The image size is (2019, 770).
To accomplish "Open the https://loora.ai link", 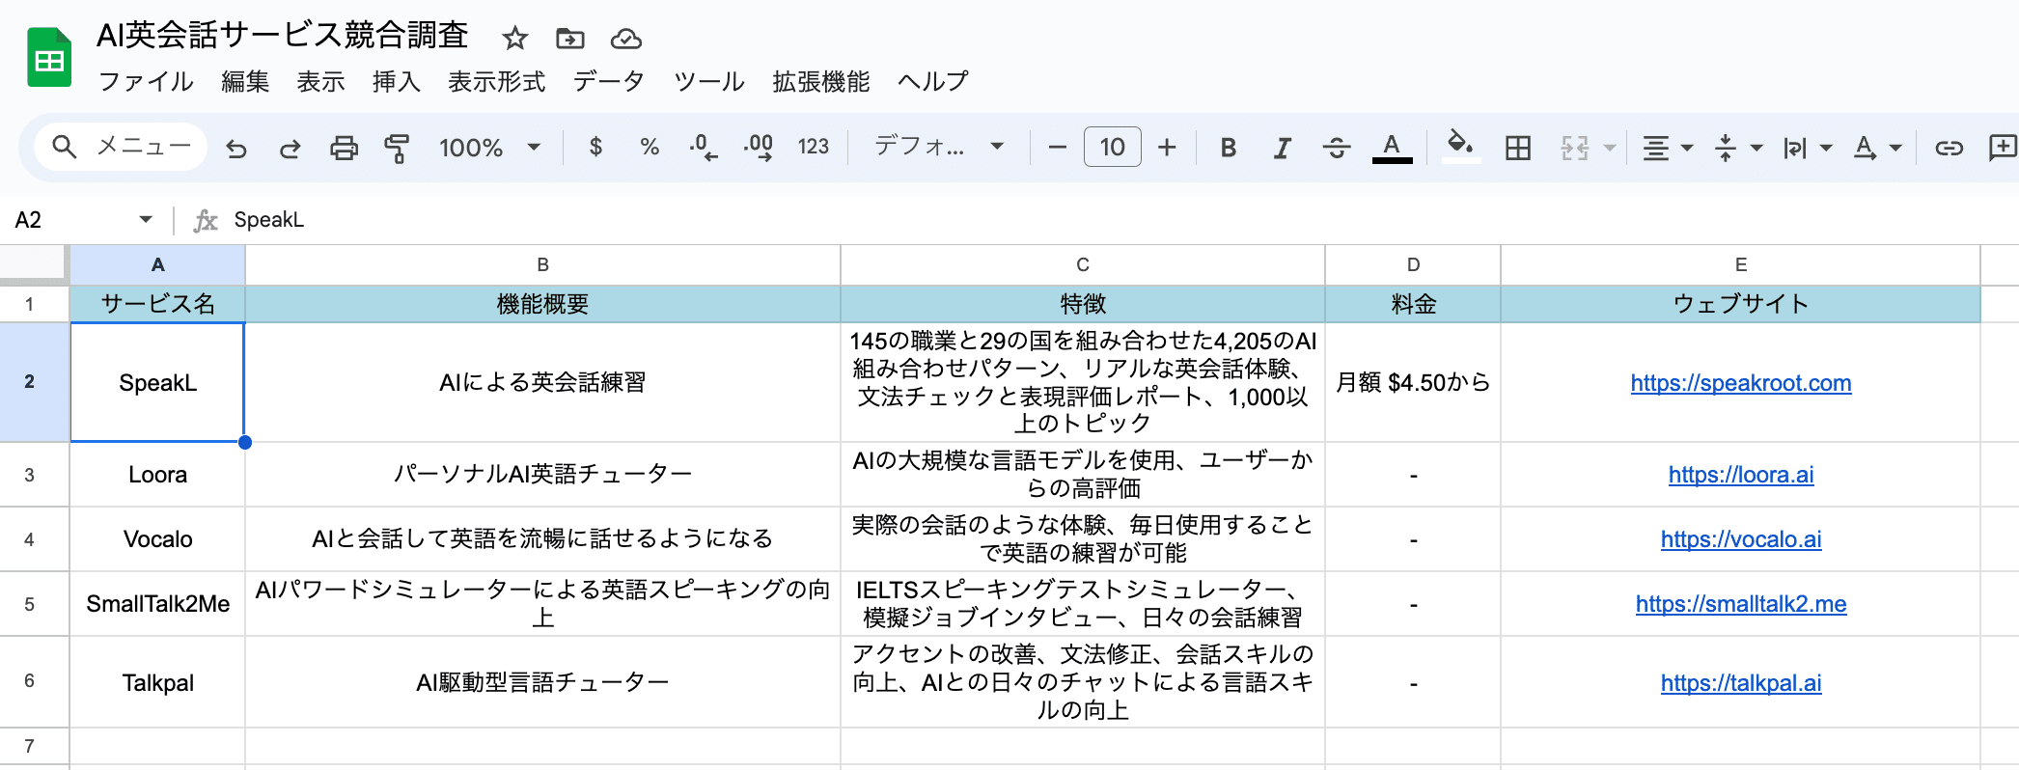I will 1740,475.
